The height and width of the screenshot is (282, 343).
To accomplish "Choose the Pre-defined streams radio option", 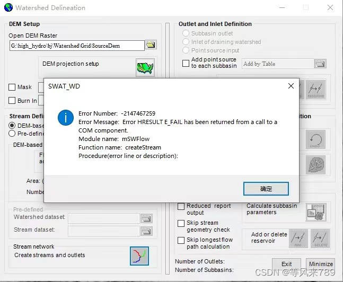I will pyautogui.click(x=12, y=134).
